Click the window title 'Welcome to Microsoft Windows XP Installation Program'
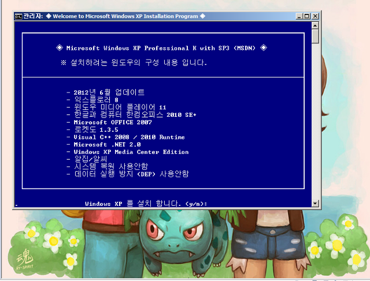Viewport: 370px width, 281px height. [x=125, y=16]
